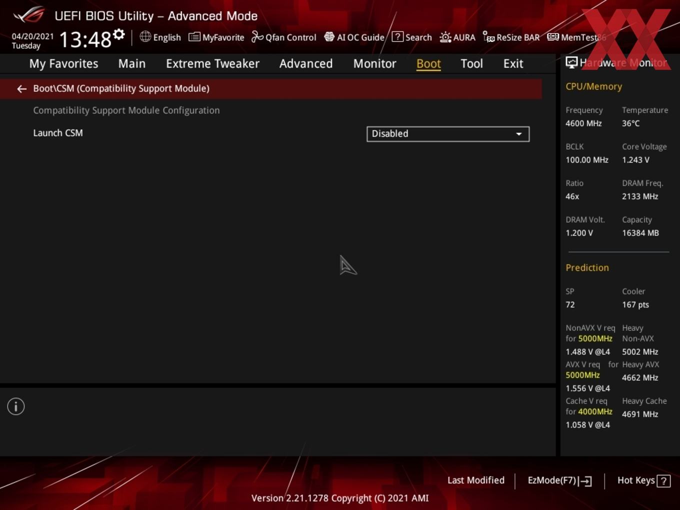This screenshot has width=680, height=510.
Task: Click the 1.556 V @L4 value
Action: pyautogui.click(x=587, y=388)
